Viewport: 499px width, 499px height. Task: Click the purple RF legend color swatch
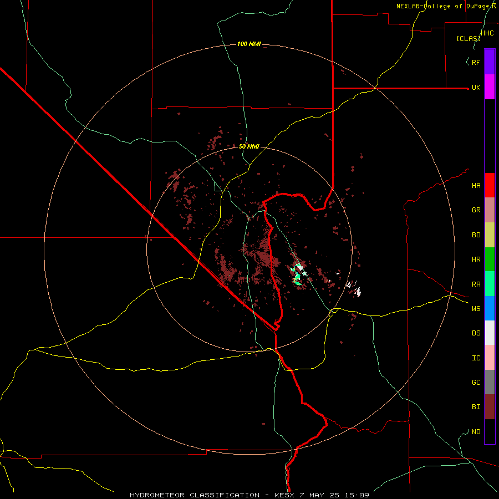pyautogui.click(x=490, y=62)
